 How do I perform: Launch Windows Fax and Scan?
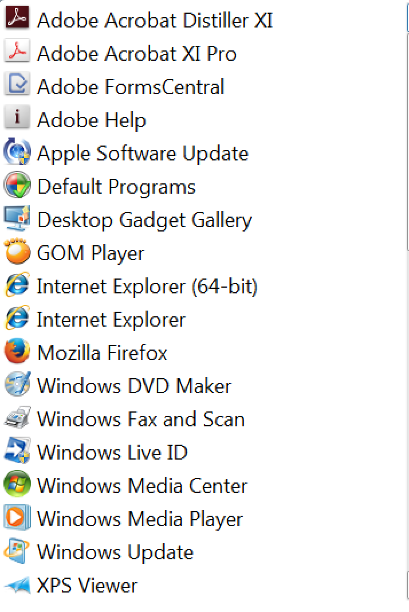point(140,419)
